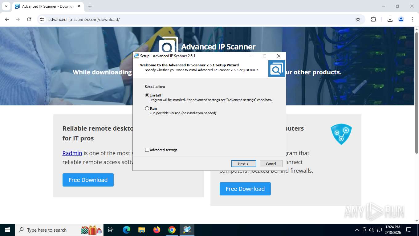
Task: Click the Advanced IP Scanner logo in setup header
Action: 277,69
